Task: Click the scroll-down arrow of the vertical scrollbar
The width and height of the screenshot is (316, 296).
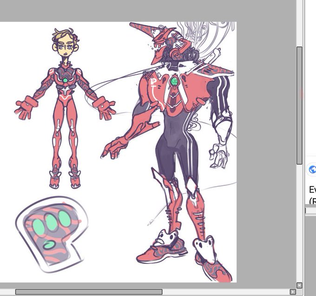Action: [299, 285]
